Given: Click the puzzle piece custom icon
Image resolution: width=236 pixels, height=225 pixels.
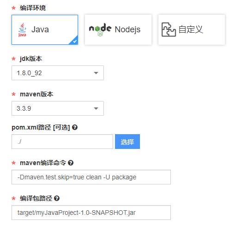Looking at the screenshot, I should pyautogui.click(x=169, y=30).
